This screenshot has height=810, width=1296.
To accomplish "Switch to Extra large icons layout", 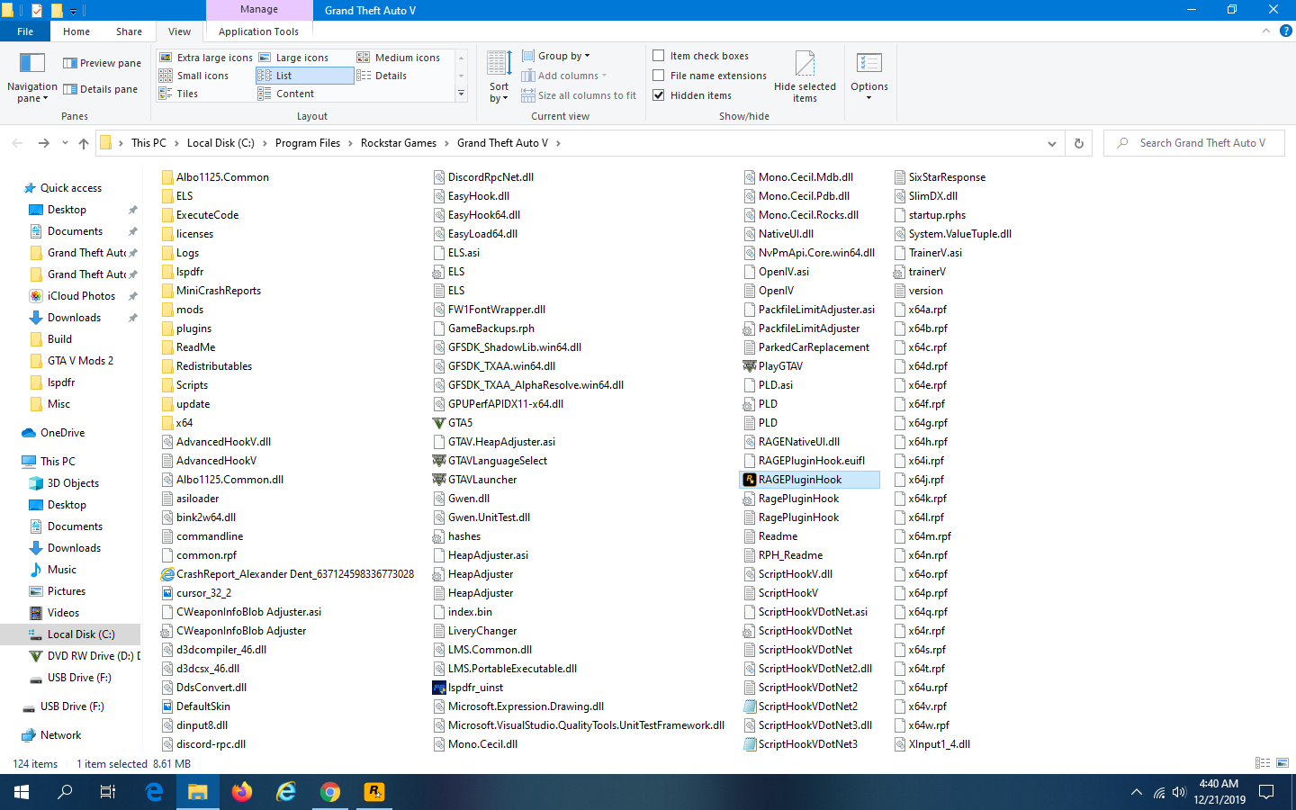I will click(206, 58).
